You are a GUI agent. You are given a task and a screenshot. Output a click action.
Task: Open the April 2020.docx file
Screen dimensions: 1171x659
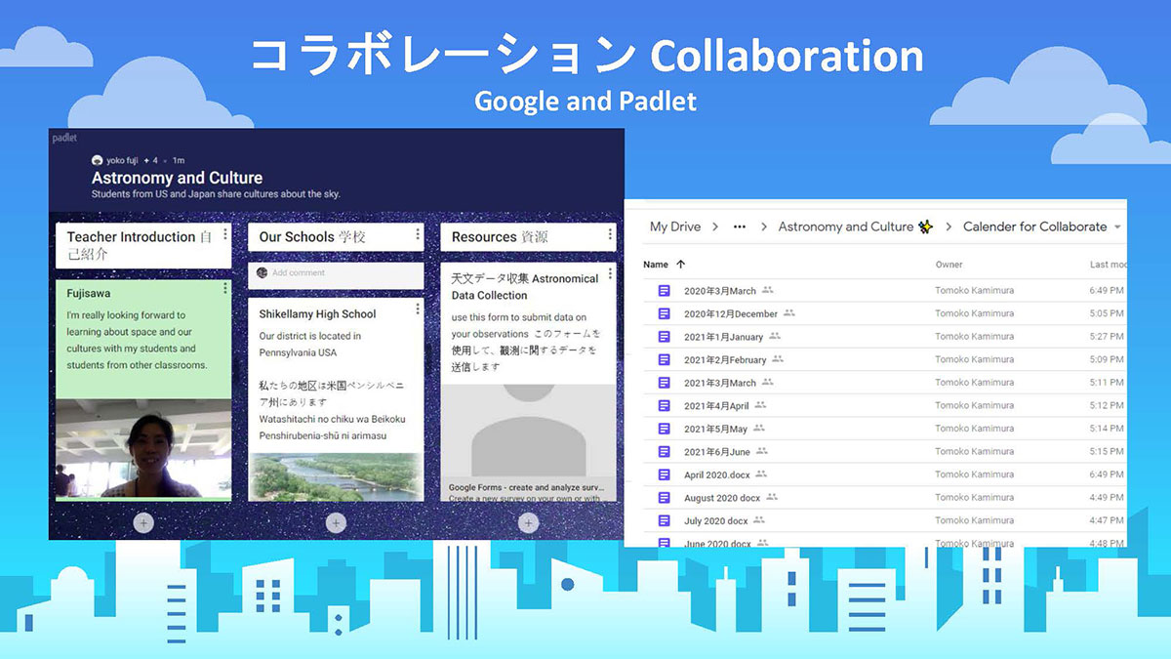click(717, 474)
